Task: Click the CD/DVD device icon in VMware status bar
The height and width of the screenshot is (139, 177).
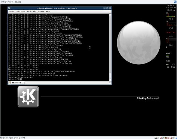Action: [x=158, y=138]
